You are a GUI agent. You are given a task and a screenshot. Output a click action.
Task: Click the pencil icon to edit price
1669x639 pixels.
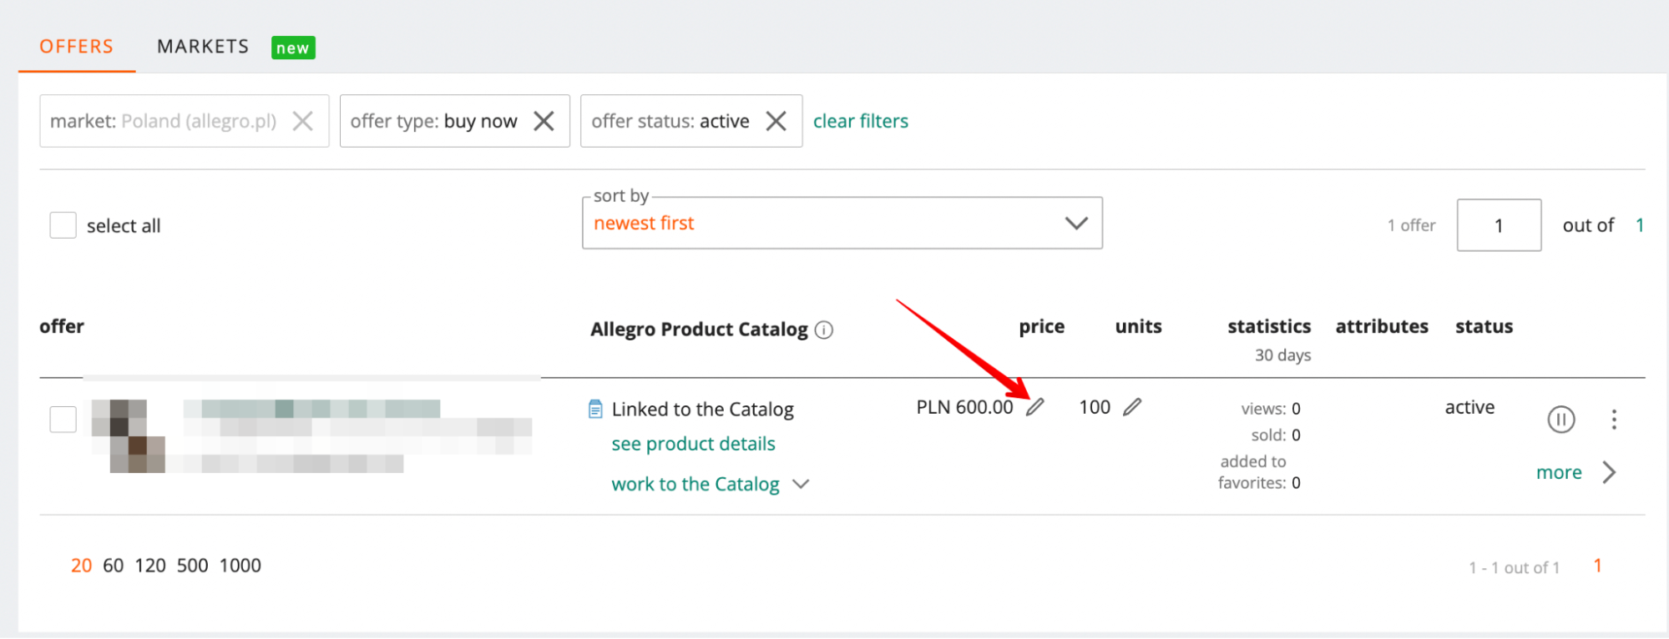[x=1035, y=407]
